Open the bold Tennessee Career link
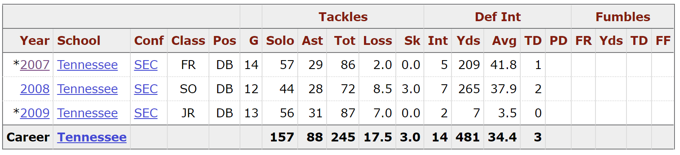This screenshot has width=680, height=155. (x=92, y=137)
